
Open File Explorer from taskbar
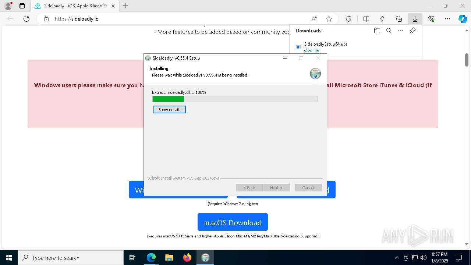(169, 258)
